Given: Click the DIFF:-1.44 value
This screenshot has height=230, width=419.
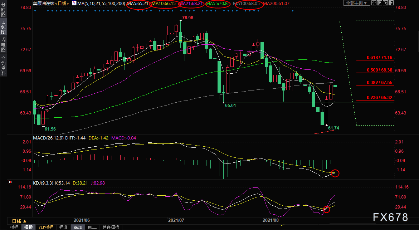Looking at the screenshot, I should (x=75, y=138).
